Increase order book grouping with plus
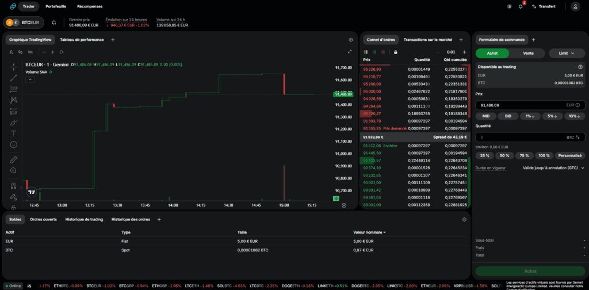This screenshot has width=589, height=290. point(464,52)
